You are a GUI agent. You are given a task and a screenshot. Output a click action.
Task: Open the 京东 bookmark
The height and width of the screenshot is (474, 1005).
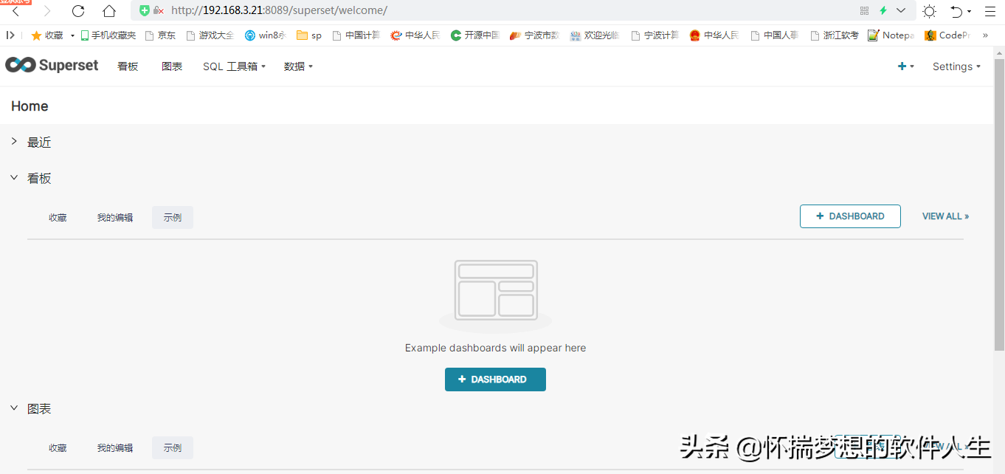[x=160, y=35]
